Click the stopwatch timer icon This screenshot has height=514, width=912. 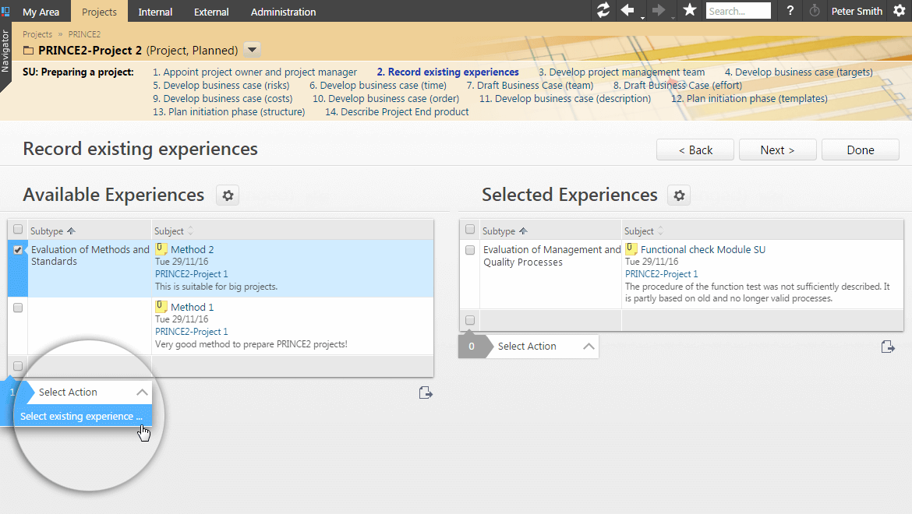815,10
